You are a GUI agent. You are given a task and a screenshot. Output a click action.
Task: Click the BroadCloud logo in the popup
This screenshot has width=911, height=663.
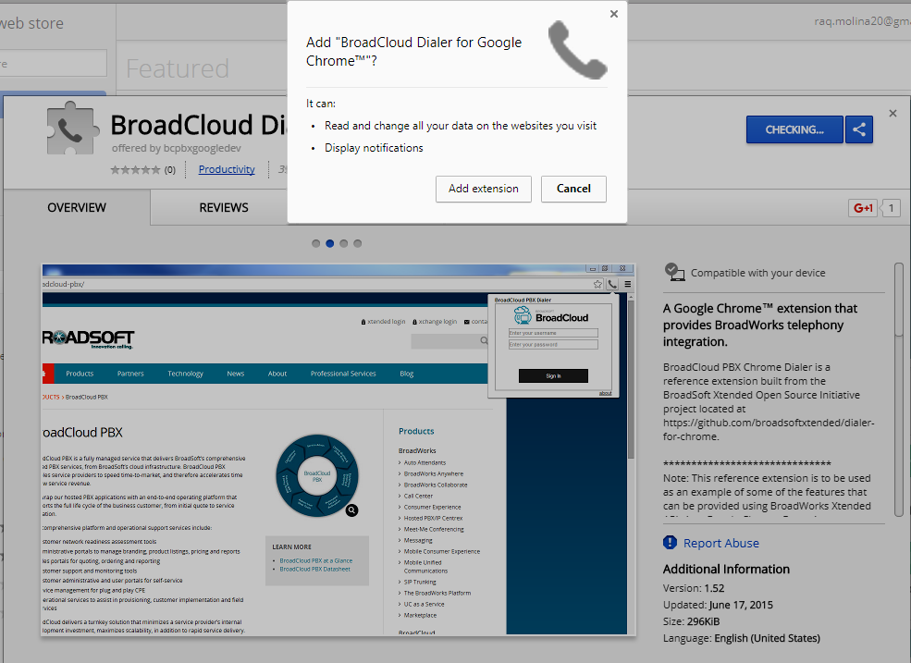551,315
